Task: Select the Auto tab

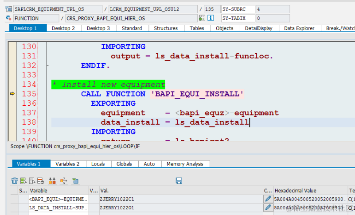Action: click(x=149, y=164)
